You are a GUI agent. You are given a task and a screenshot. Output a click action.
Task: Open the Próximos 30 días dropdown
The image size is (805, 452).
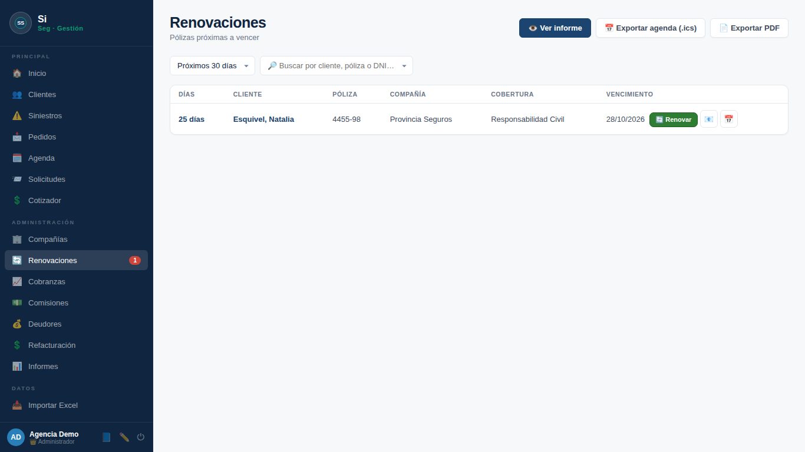coord(213,66)
